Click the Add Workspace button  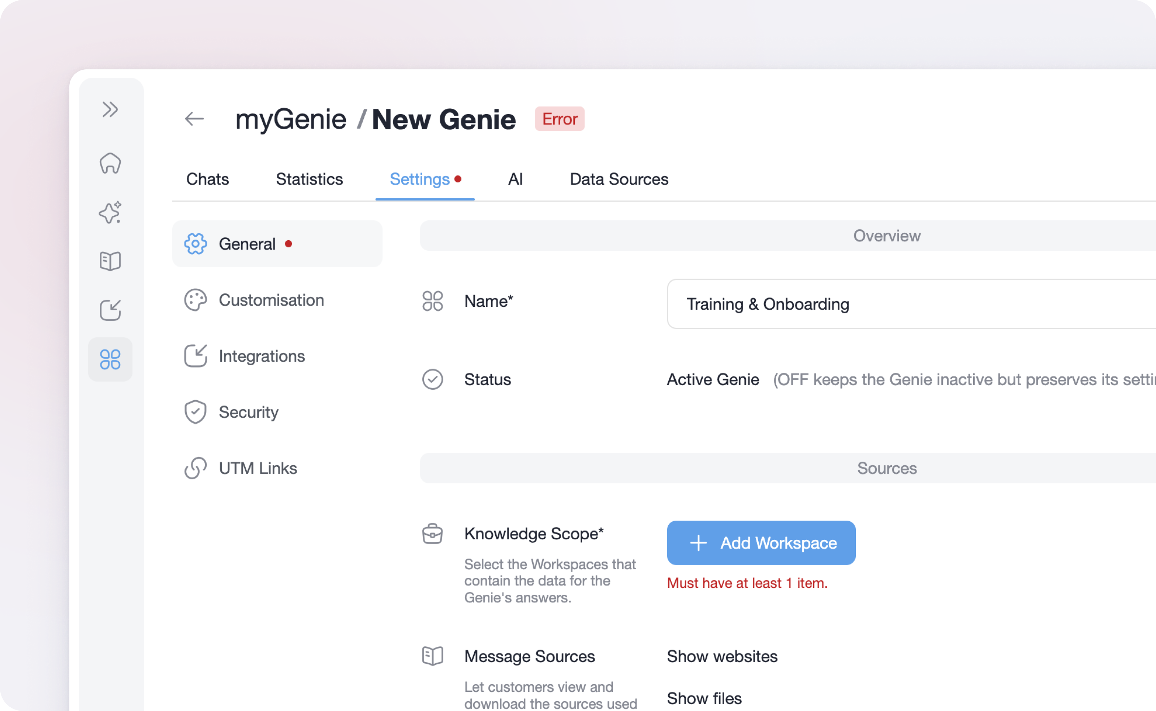tap(761, 543)
